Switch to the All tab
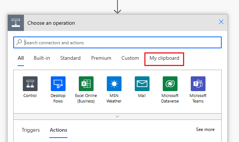The image size is (239, 142). [21, 58]
